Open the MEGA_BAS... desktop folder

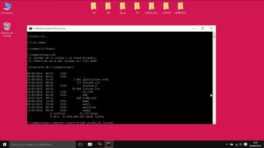click(x=152, y=8)
